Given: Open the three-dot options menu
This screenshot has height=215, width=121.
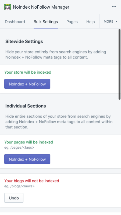Looking at the screenshot, I should coord(114,6).
